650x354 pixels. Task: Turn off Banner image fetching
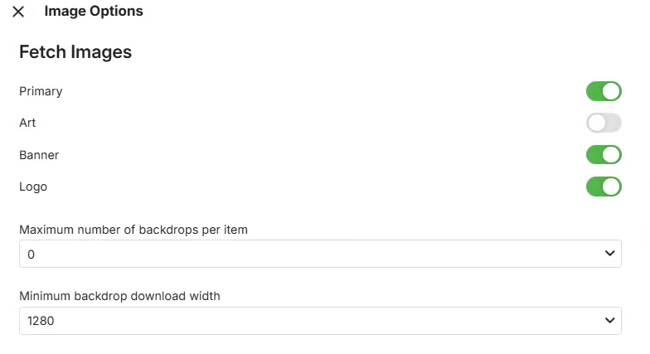[604, 155]
